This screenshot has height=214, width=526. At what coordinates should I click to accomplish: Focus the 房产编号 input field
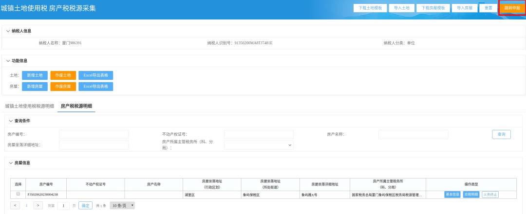(x=94, y=135)
